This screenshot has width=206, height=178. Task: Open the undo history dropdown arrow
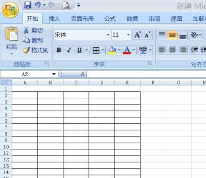[44, 5]
